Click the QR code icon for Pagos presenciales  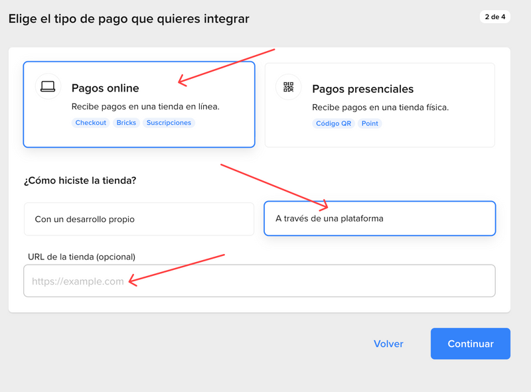(288, 87)
